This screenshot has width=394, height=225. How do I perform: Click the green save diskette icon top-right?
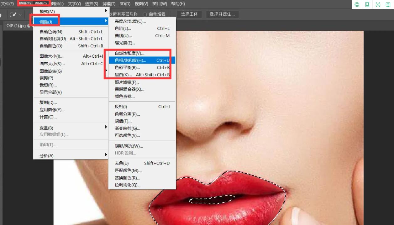click(388, 5)
